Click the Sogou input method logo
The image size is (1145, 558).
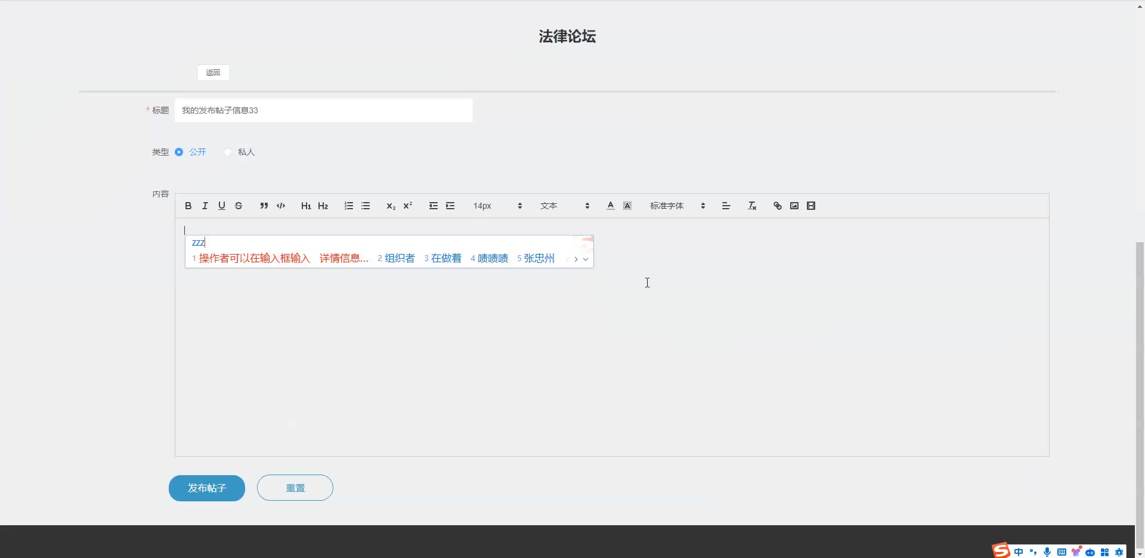[1001, 551]
